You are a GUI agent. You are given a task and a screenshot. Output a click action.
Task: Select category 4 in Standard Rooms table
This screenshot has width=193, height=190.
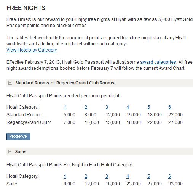(x=128, y=107)
